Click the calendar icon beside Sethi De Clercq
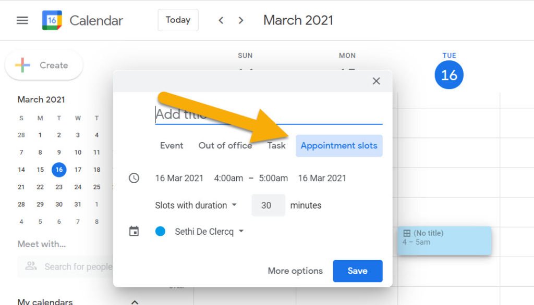The image size is (534, 305). (134, 231)
